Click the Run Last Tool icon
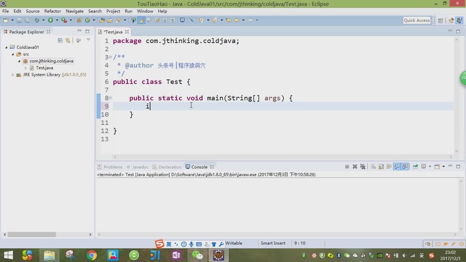 (x=64, y=20)
